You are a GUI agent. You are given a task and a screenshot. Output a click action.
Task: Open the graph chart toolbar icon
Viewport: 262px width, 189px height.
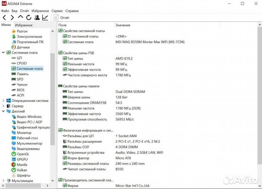(45, 18)
